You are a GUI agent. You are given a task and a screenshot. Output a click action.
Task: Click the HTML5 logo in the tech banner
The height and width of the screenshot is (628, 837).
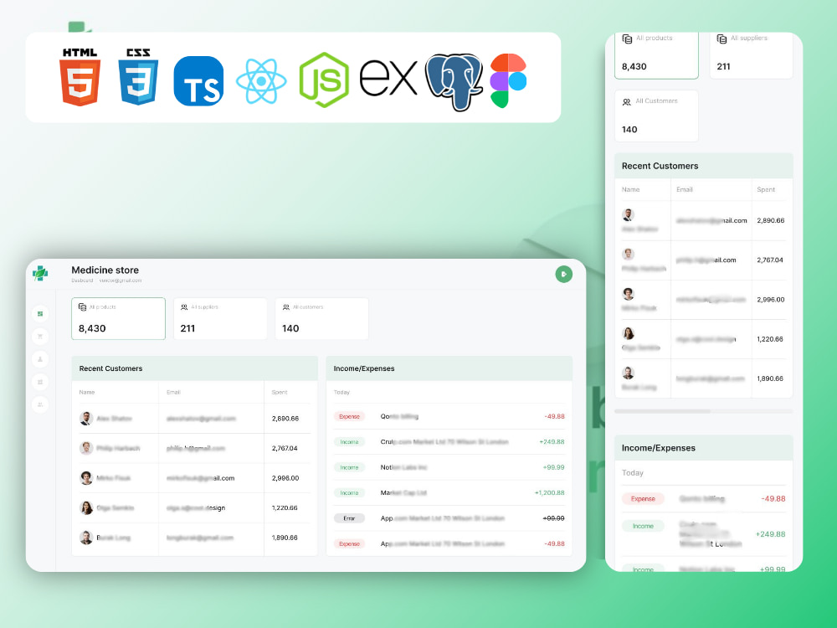point(80,77)
